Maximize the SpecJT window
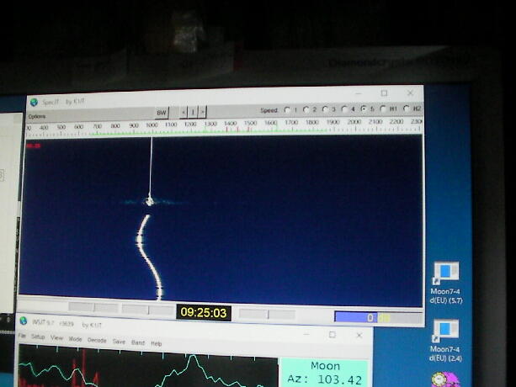 384,93
